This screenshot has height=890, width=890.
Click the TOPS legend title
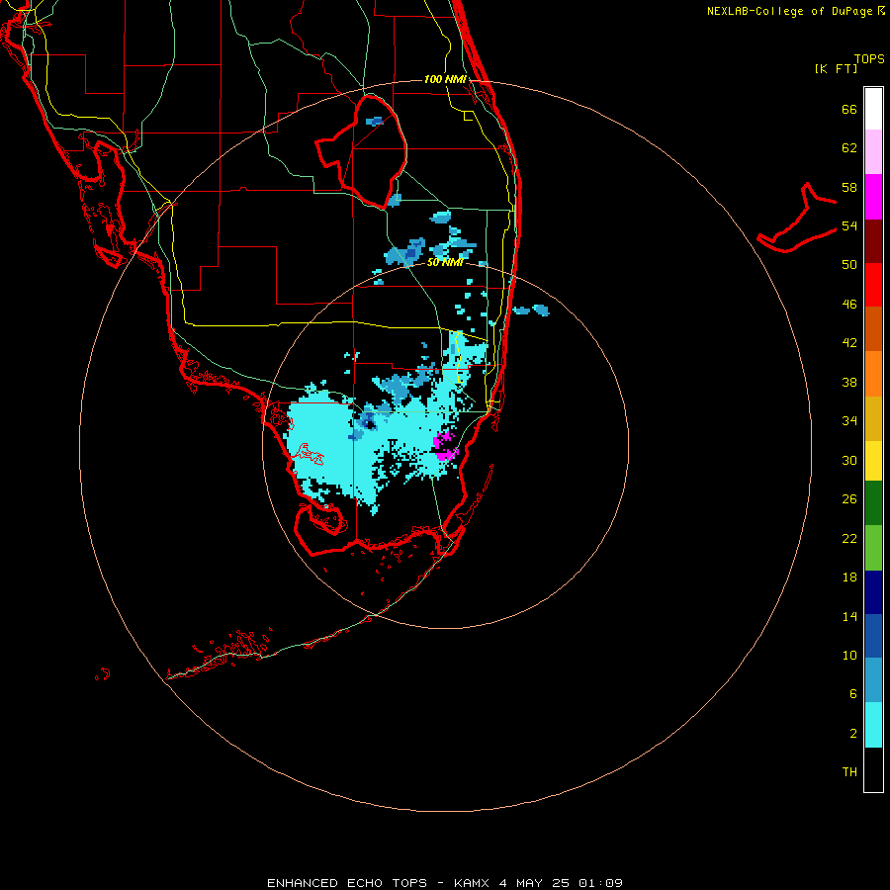869,59
